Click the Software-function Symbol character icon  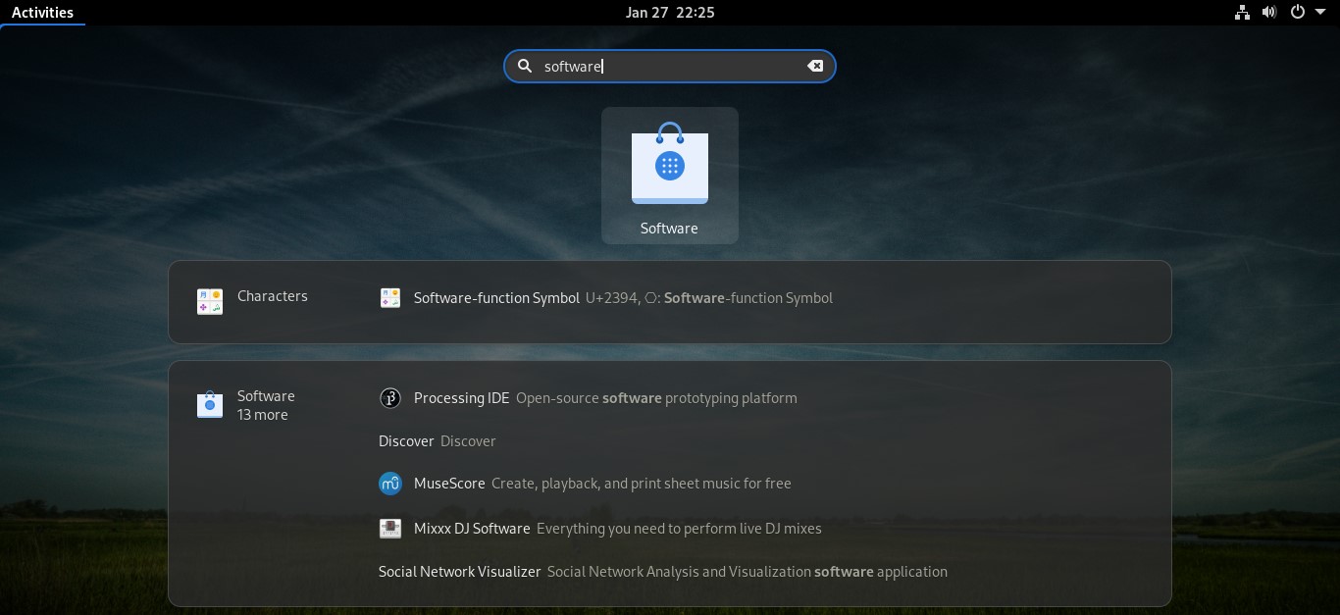click(x=390, y=298)
